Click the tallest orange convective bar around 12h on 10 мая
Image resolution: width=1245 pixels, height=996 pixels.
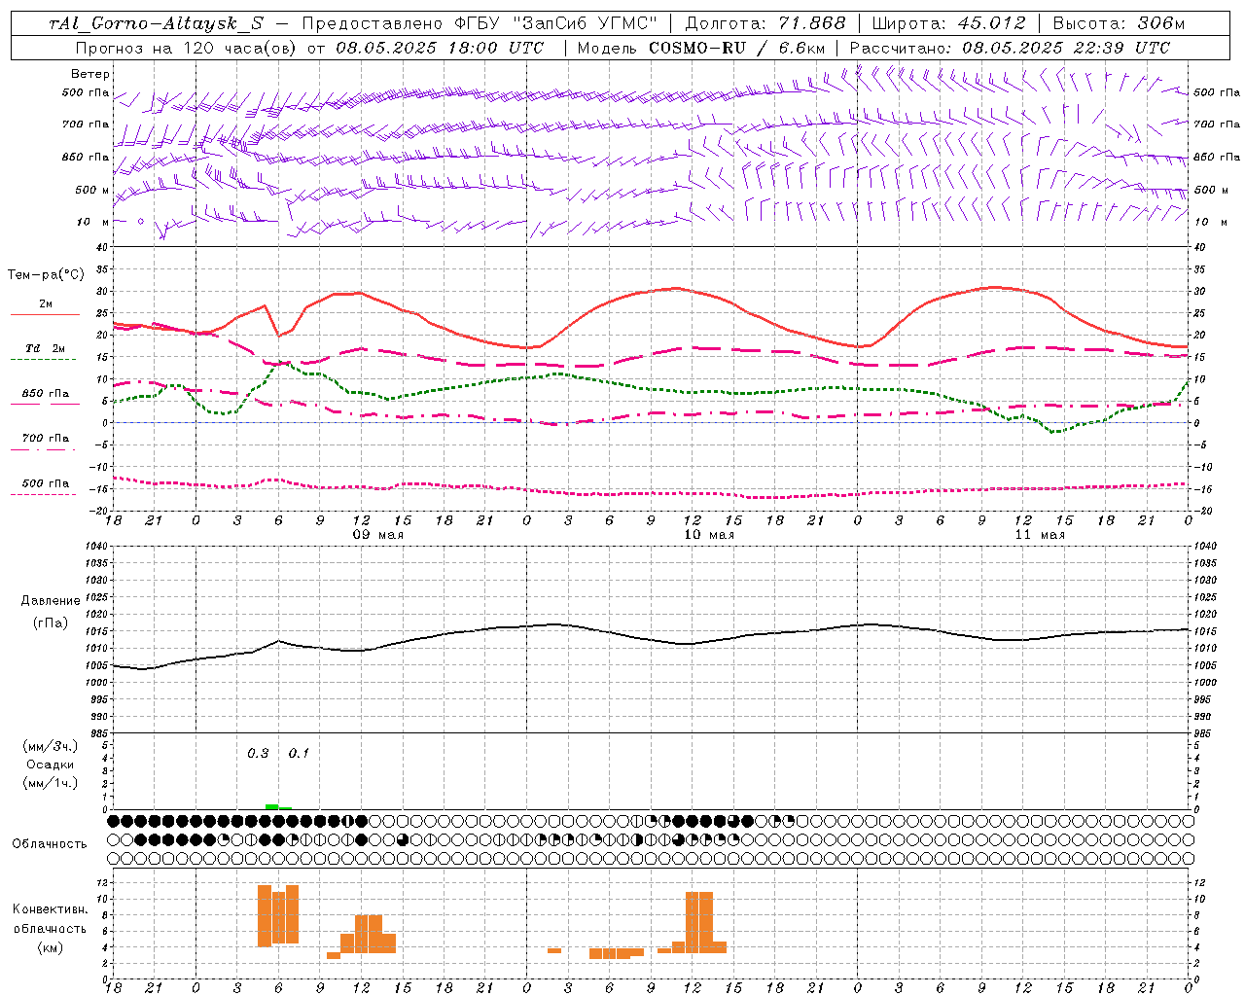[693, 922]
